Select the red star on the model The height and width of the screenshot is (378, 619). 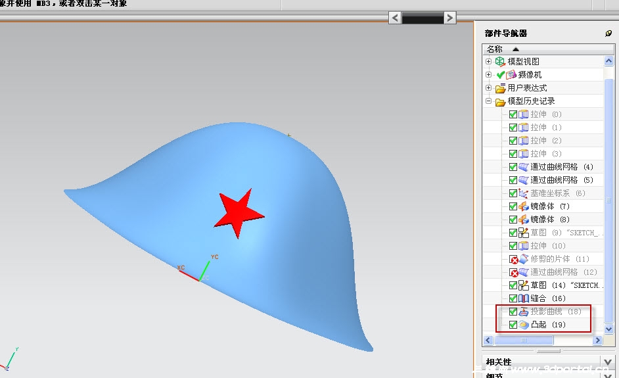coord(238,214)
